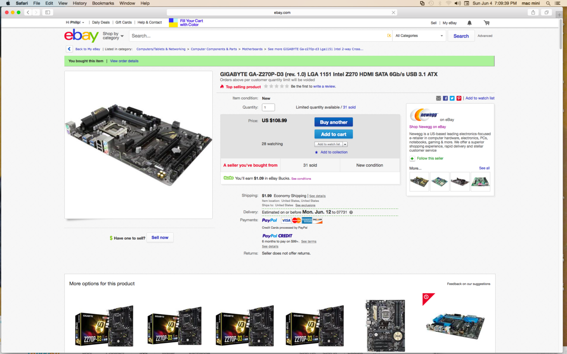Toggle the Safari sidebar button

(47, 12)
